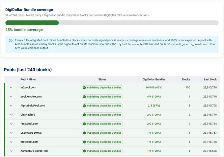This screenshot has height=157, width=224.
Task: Expand the fenixpool.com row chevron
Action: (11, 124)
